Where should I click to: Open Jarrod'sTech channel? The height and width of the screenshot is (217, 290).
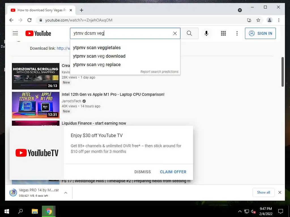(71, 101)
